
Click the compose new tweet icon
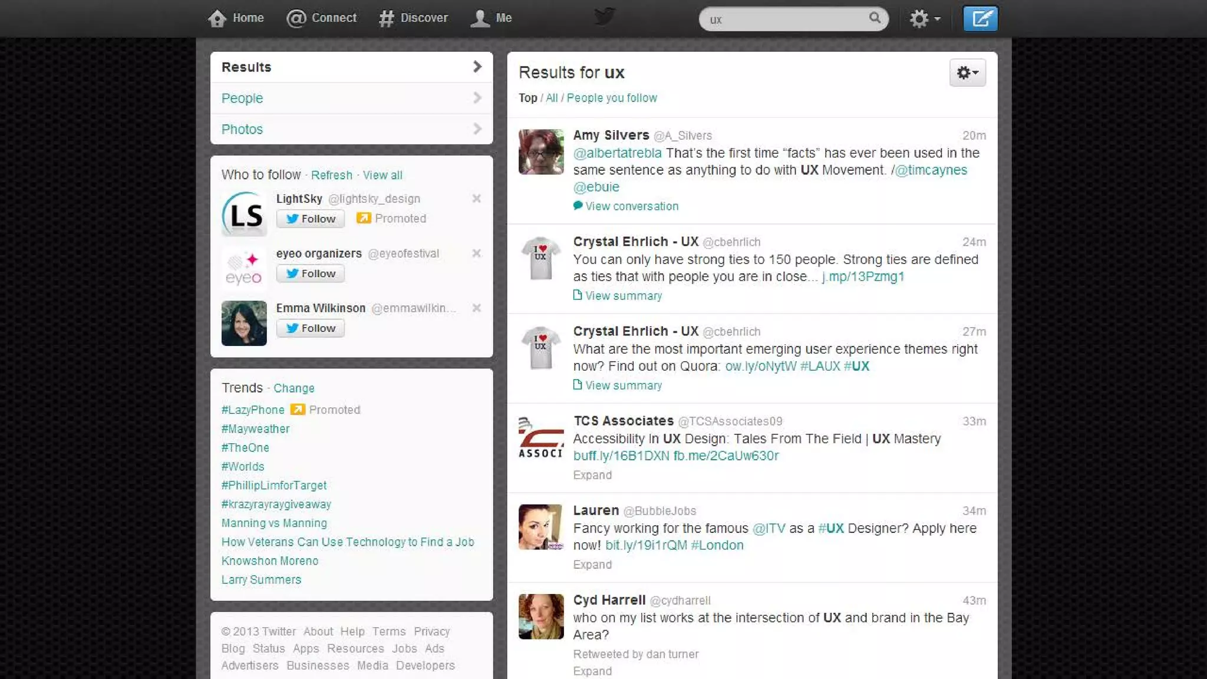pos(980,19)
